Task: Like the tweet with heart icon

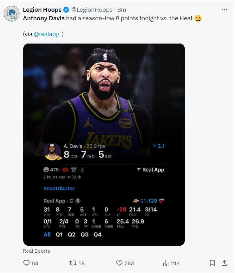Action: point(119,263)
